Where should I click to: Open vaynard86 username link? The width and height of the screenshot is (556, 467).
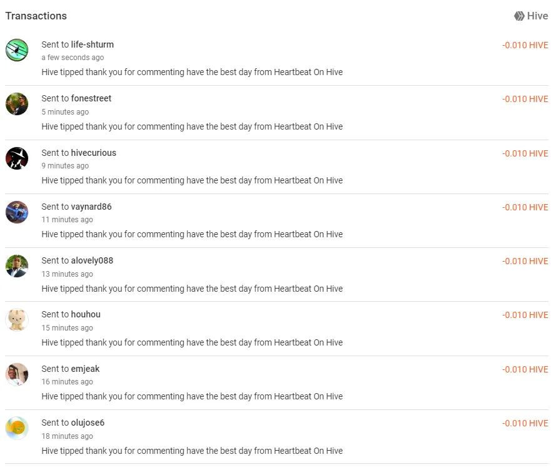pos(91,207)
